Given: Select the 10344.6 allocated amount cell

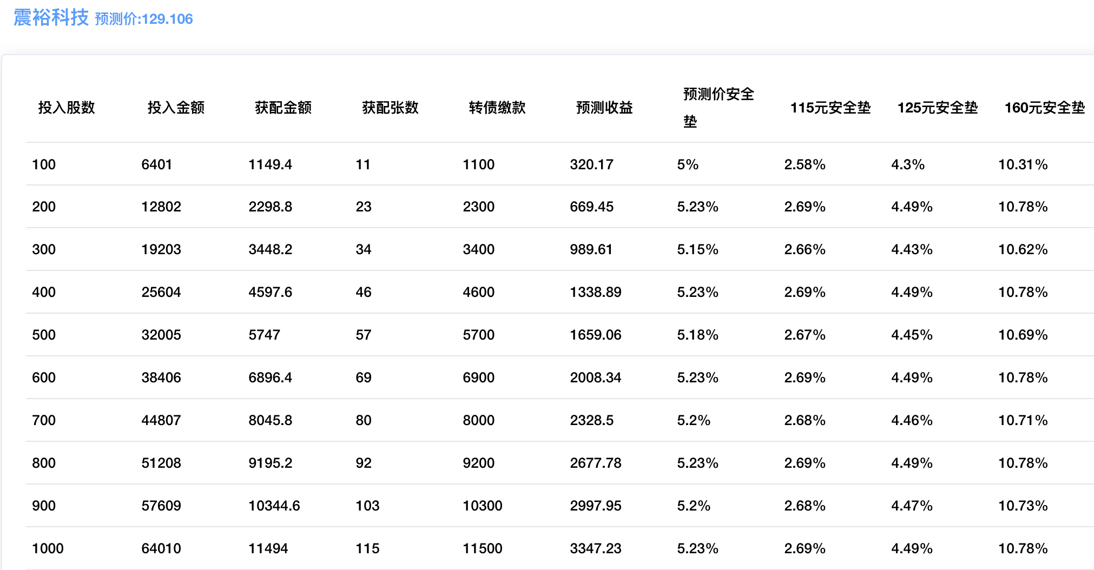Looking at the screenshot, I should [274, 506].
